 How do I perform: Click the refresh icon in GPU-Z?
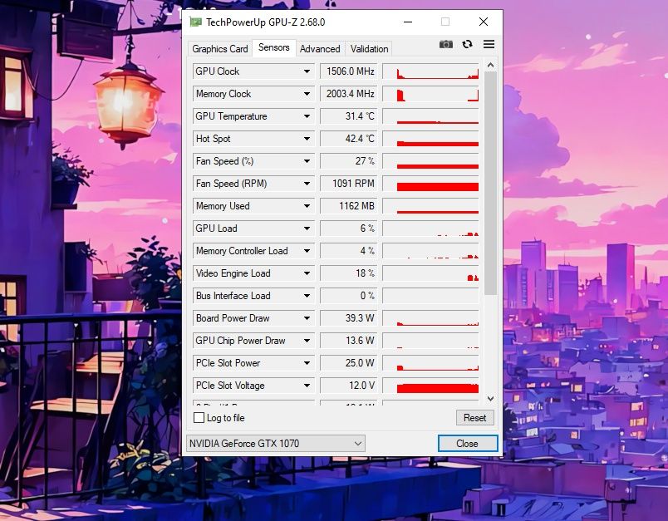pos(467,44)
